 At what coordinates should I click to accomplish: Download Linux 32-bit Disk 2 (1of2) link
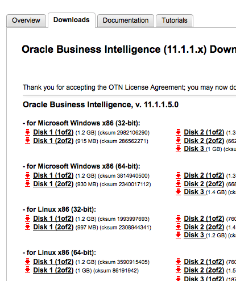pos(204,219)
